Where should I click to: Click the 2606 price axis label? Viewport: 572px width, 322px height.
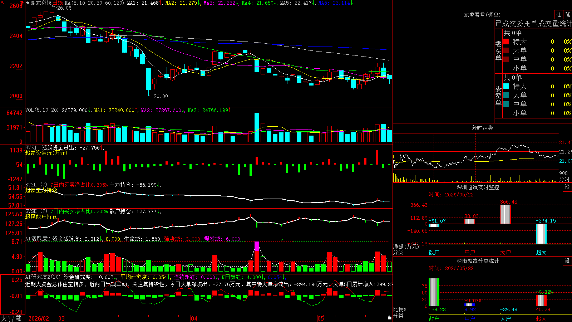(16, 6)
